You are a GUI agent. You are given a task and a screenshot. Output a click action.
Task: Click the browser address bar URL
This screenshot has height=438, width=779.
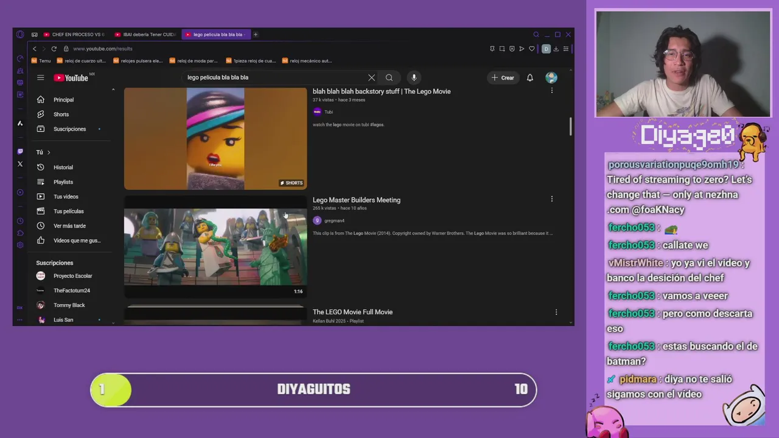(x=103, y=49)
